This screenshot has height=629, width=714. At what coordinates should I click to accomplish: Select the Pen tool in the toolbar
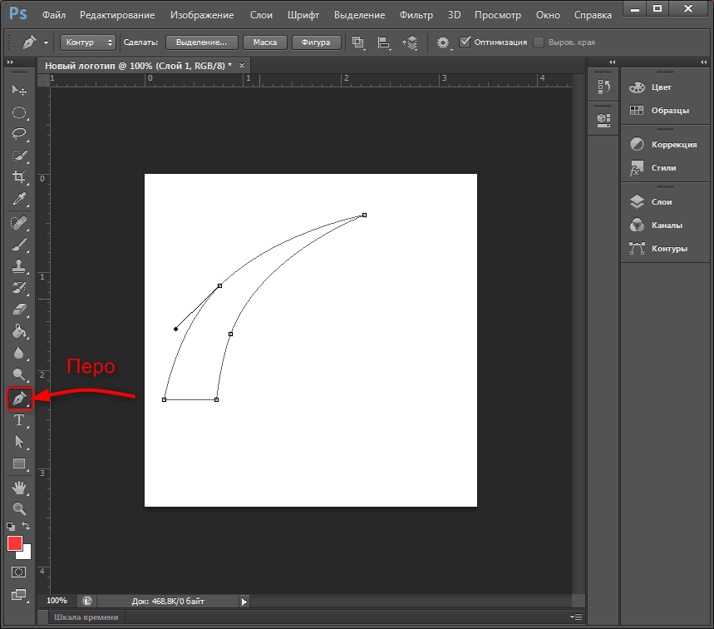coord(18,399)
